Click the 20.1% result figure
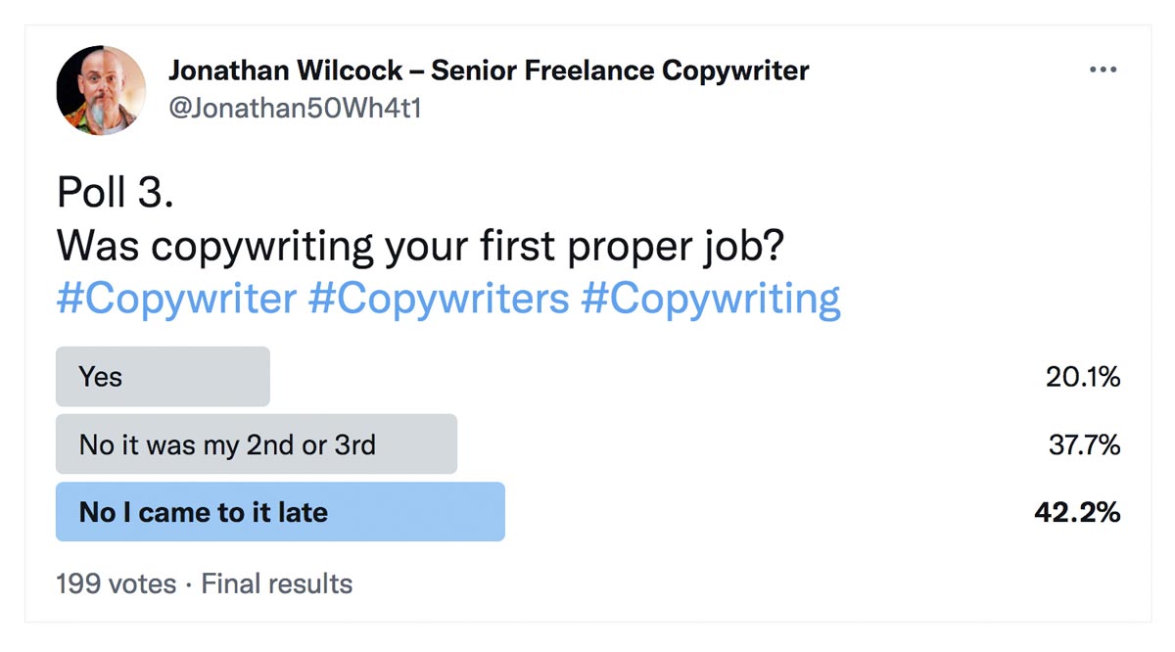 click(1083, 377)
